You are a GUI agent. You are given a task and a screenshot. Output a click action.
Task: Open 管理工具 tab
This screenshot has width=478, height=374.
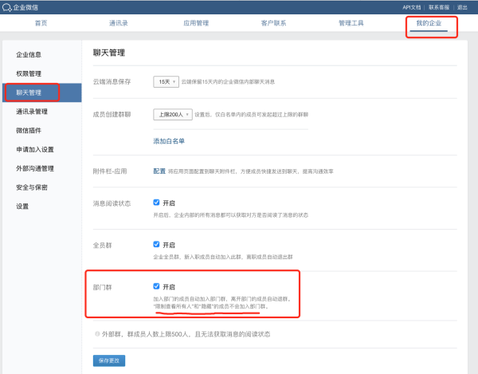pyautogui.click(x=351, y=24)
